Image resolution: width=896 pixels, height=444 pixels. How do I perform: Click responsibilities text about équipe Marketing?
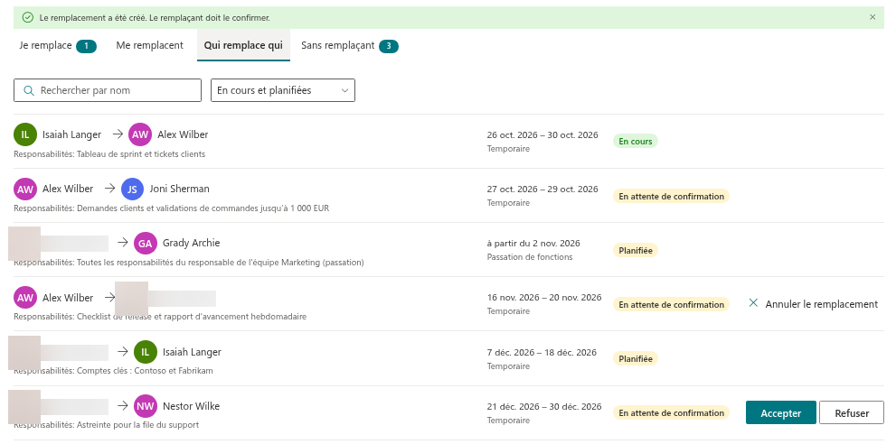(x=189, y=263)
